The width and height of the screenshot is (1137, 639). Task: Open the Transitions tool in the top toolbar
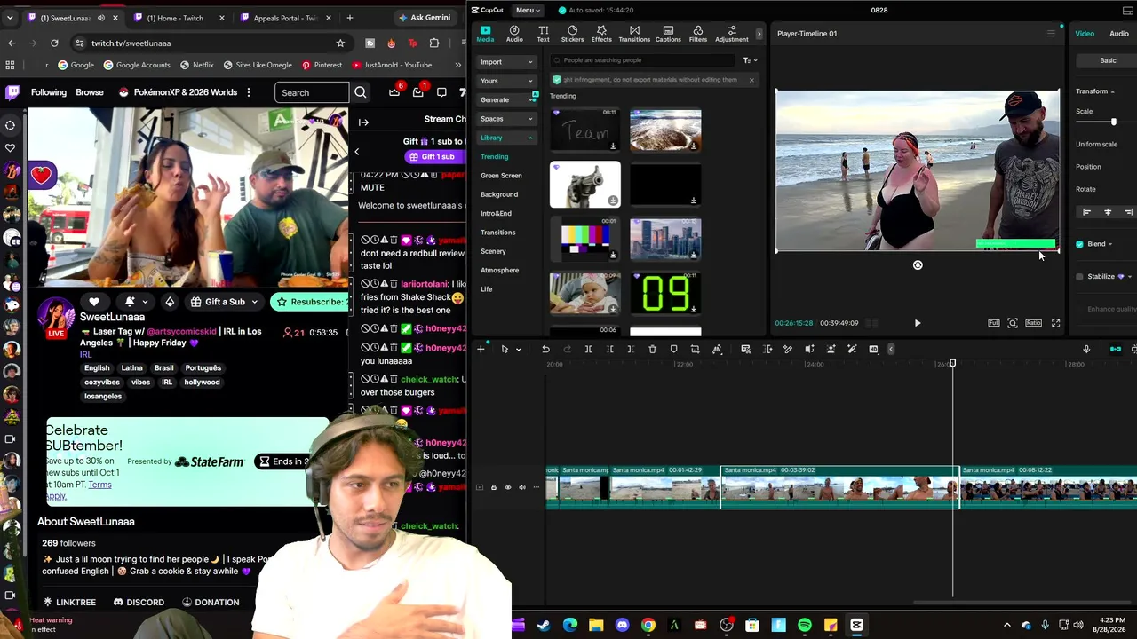point(634,34)
